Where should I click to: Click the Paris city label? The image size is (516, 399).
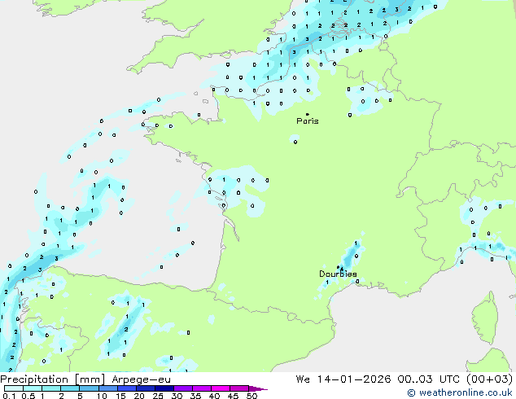click(308, 121)
